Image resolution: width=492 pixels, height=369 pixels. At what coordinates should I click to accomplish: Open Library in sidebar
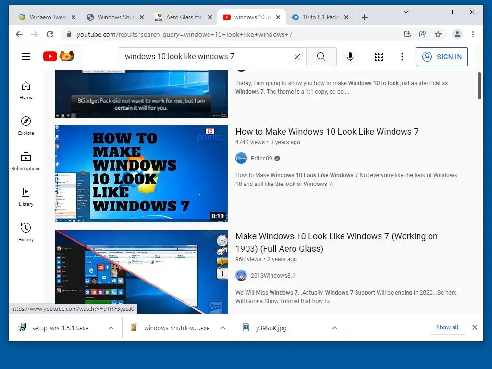(26, 197)
